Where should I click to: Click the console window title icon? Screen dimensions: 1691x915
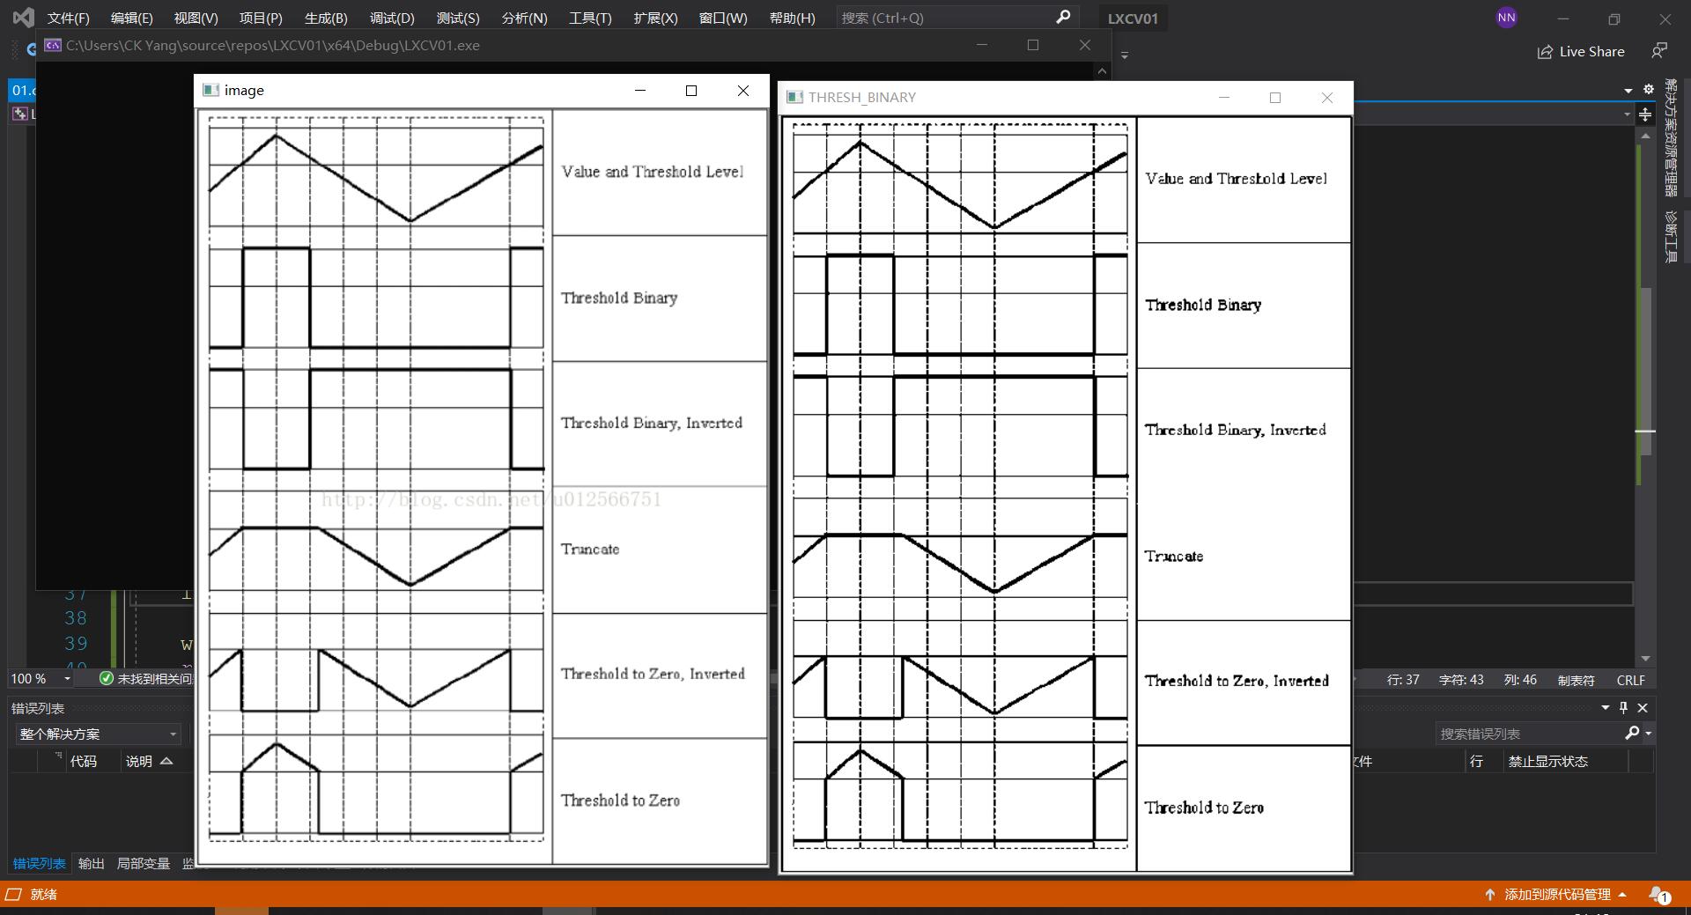coord(53,45)
